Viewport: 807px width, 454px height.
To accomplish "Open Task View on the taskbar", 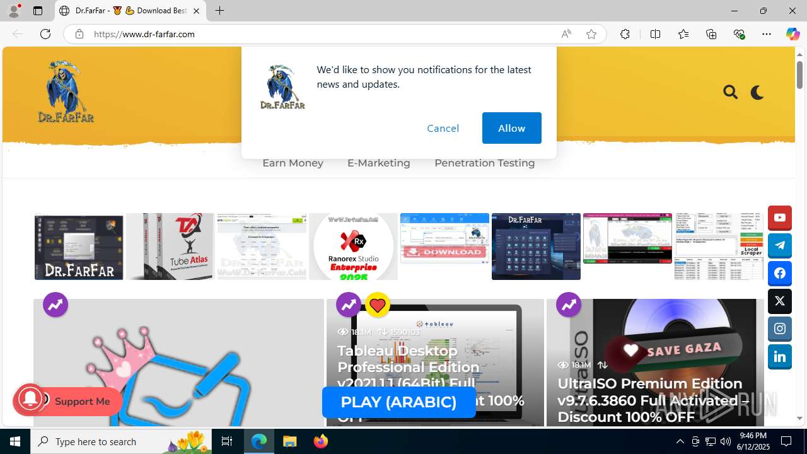I will pyautogui.click(x=228, y=441).
